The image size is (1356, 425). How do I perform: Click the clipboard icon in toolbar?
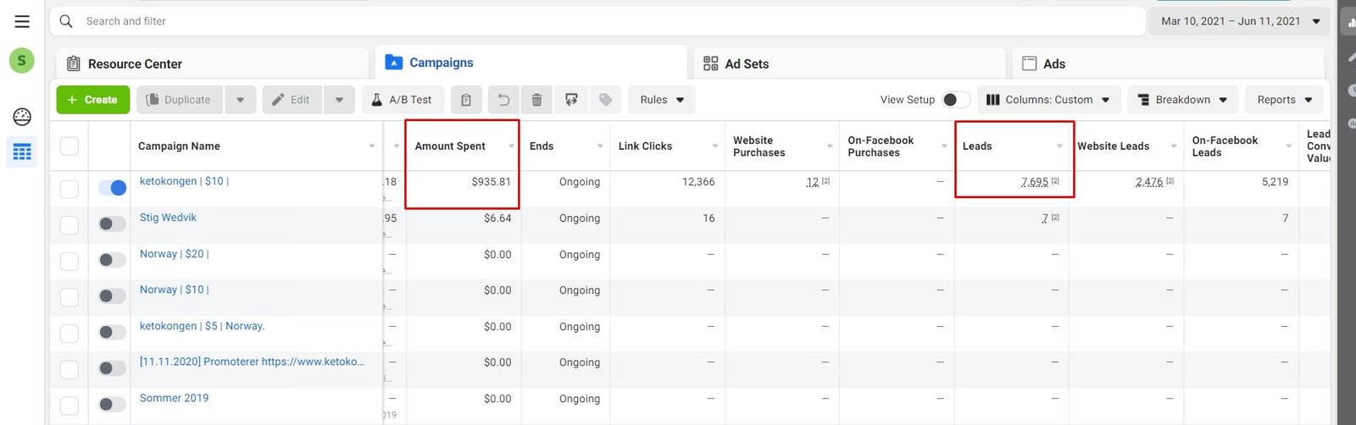pos(466,100)
